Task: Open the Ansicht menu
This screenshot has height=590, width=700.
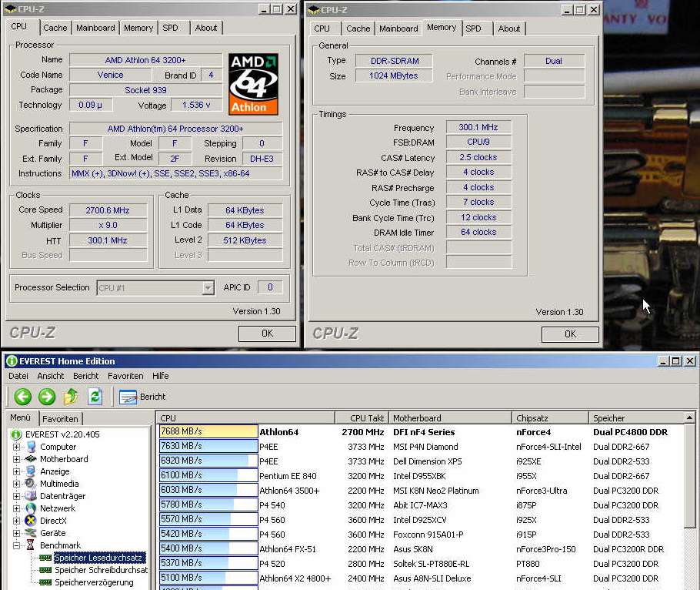Action: point(51,376)
